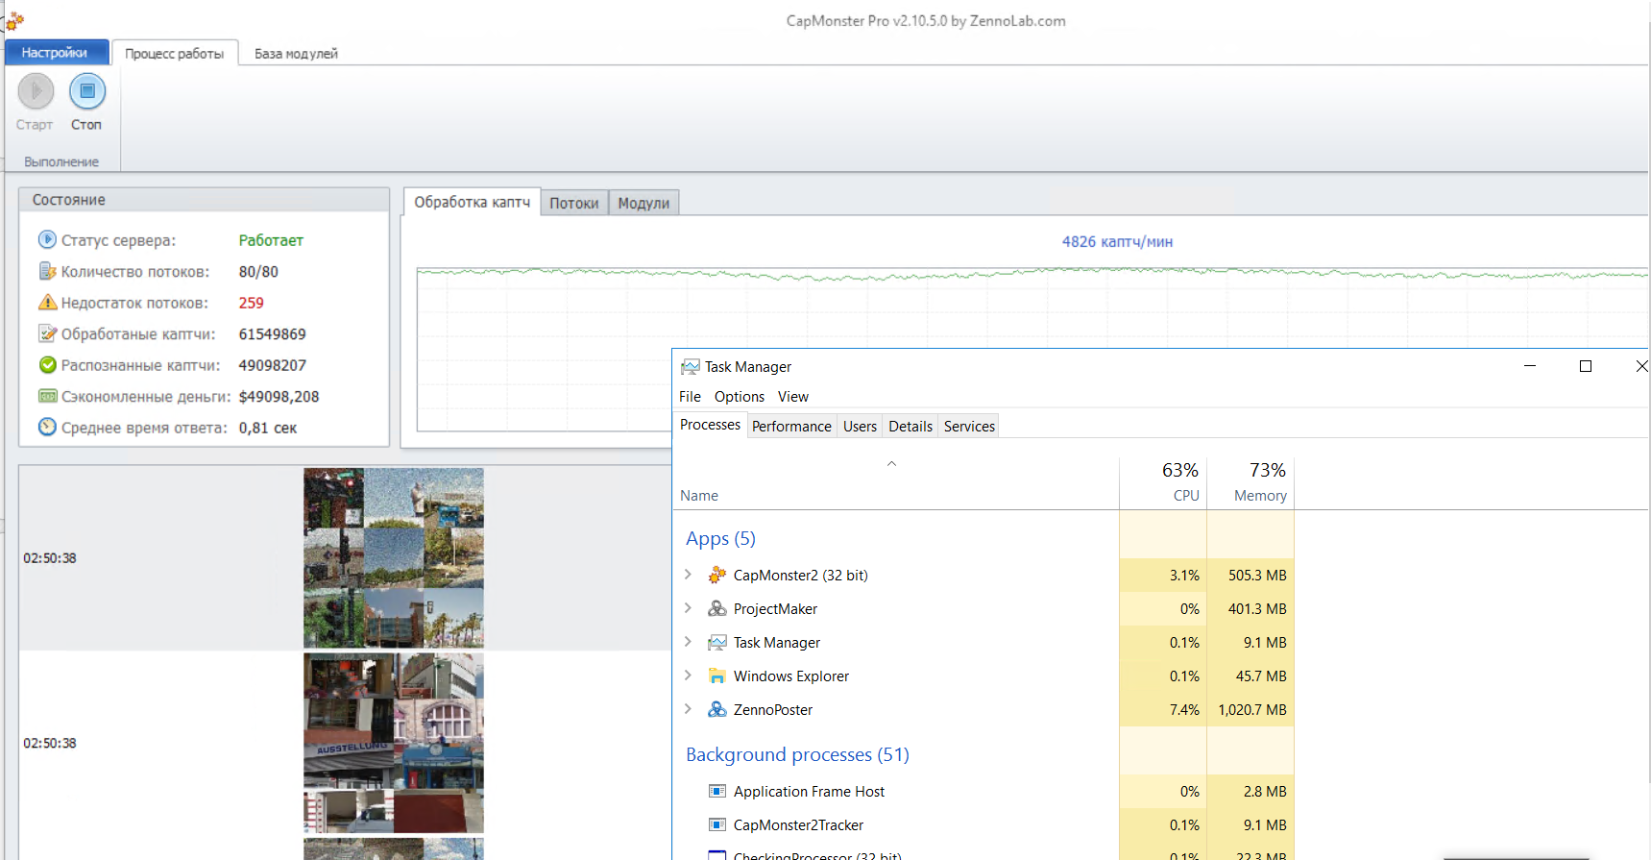Click the Stop (Стоп) execution button
The height and width of the screenshot is (860, 1651).
tap(86, 92)
